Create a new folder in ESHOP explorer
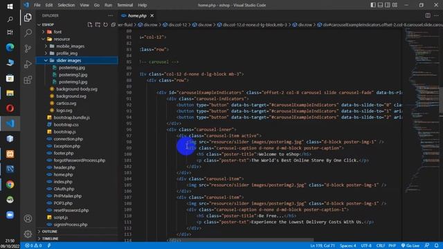The width and height of the screenshot is (443, 249). (98, 25)
